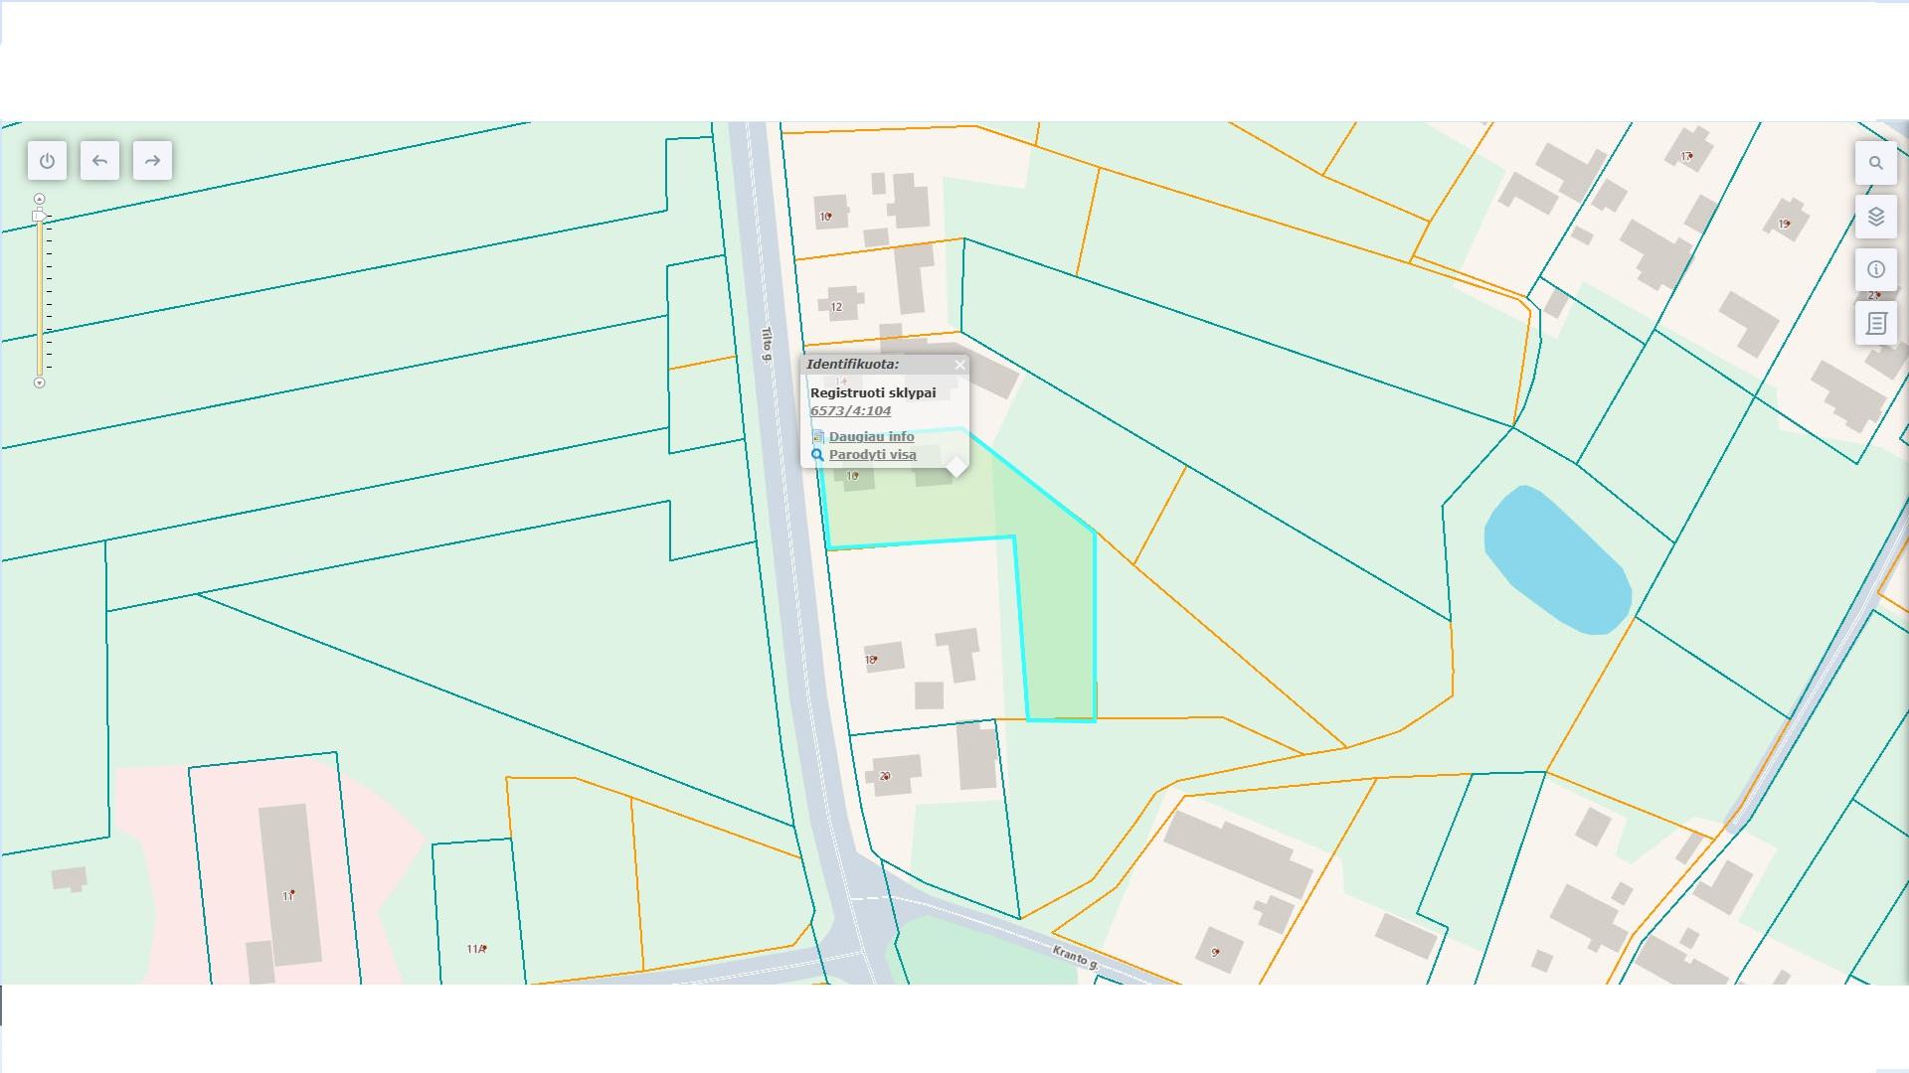This screenshot has height=1073, width=1909.
Task: Click the zoom slider handle
Action: point(39,216)
